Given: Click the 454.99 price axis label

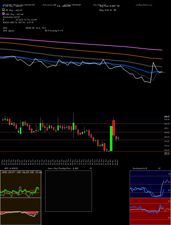Looking at the screenshot, I should tap(167, 119).
